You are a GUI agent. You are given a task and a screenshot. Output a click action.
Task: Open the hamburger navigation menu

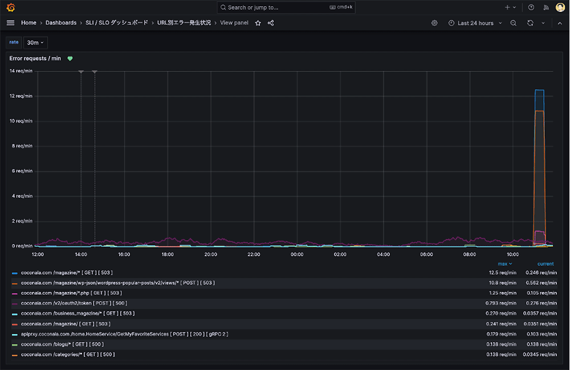(x=10, y=23)
